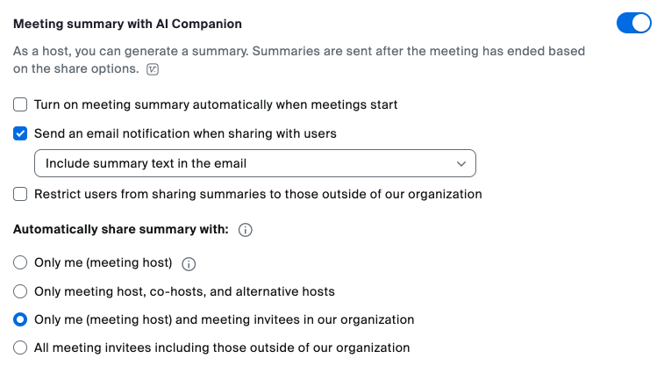
Task: Toggle the Meeting summary with AI Companion switch
Action: point(633,23)
